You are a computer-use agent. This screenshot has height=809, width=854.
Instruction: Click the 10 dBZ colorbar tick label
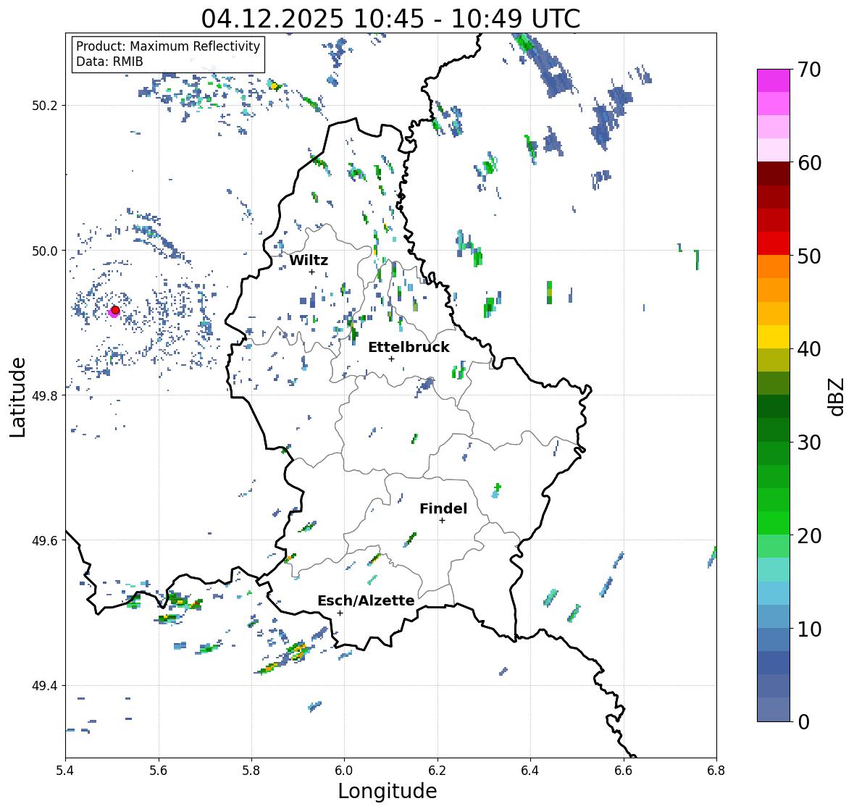(809, 629)
